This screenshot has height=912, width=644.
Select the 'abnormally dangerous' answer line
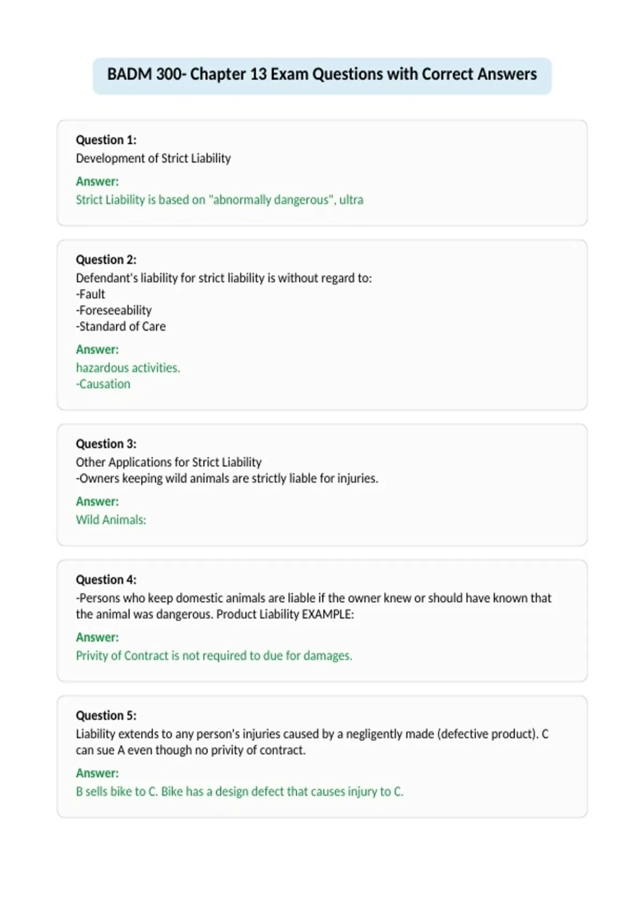click(219, 200)
